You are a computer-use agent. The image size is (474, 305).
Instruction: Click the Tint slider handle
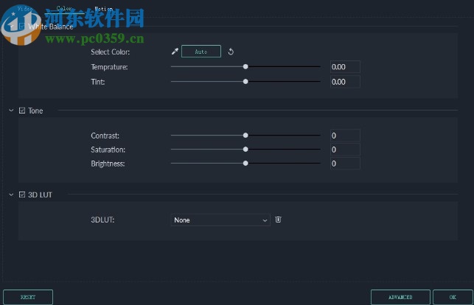(245, 82)
